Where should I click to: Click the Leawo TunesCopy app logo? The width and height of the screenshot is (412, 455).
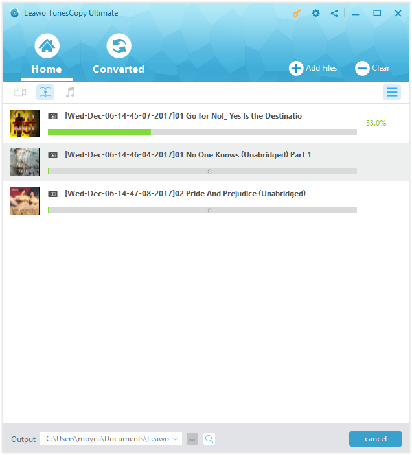coord(14,13)
